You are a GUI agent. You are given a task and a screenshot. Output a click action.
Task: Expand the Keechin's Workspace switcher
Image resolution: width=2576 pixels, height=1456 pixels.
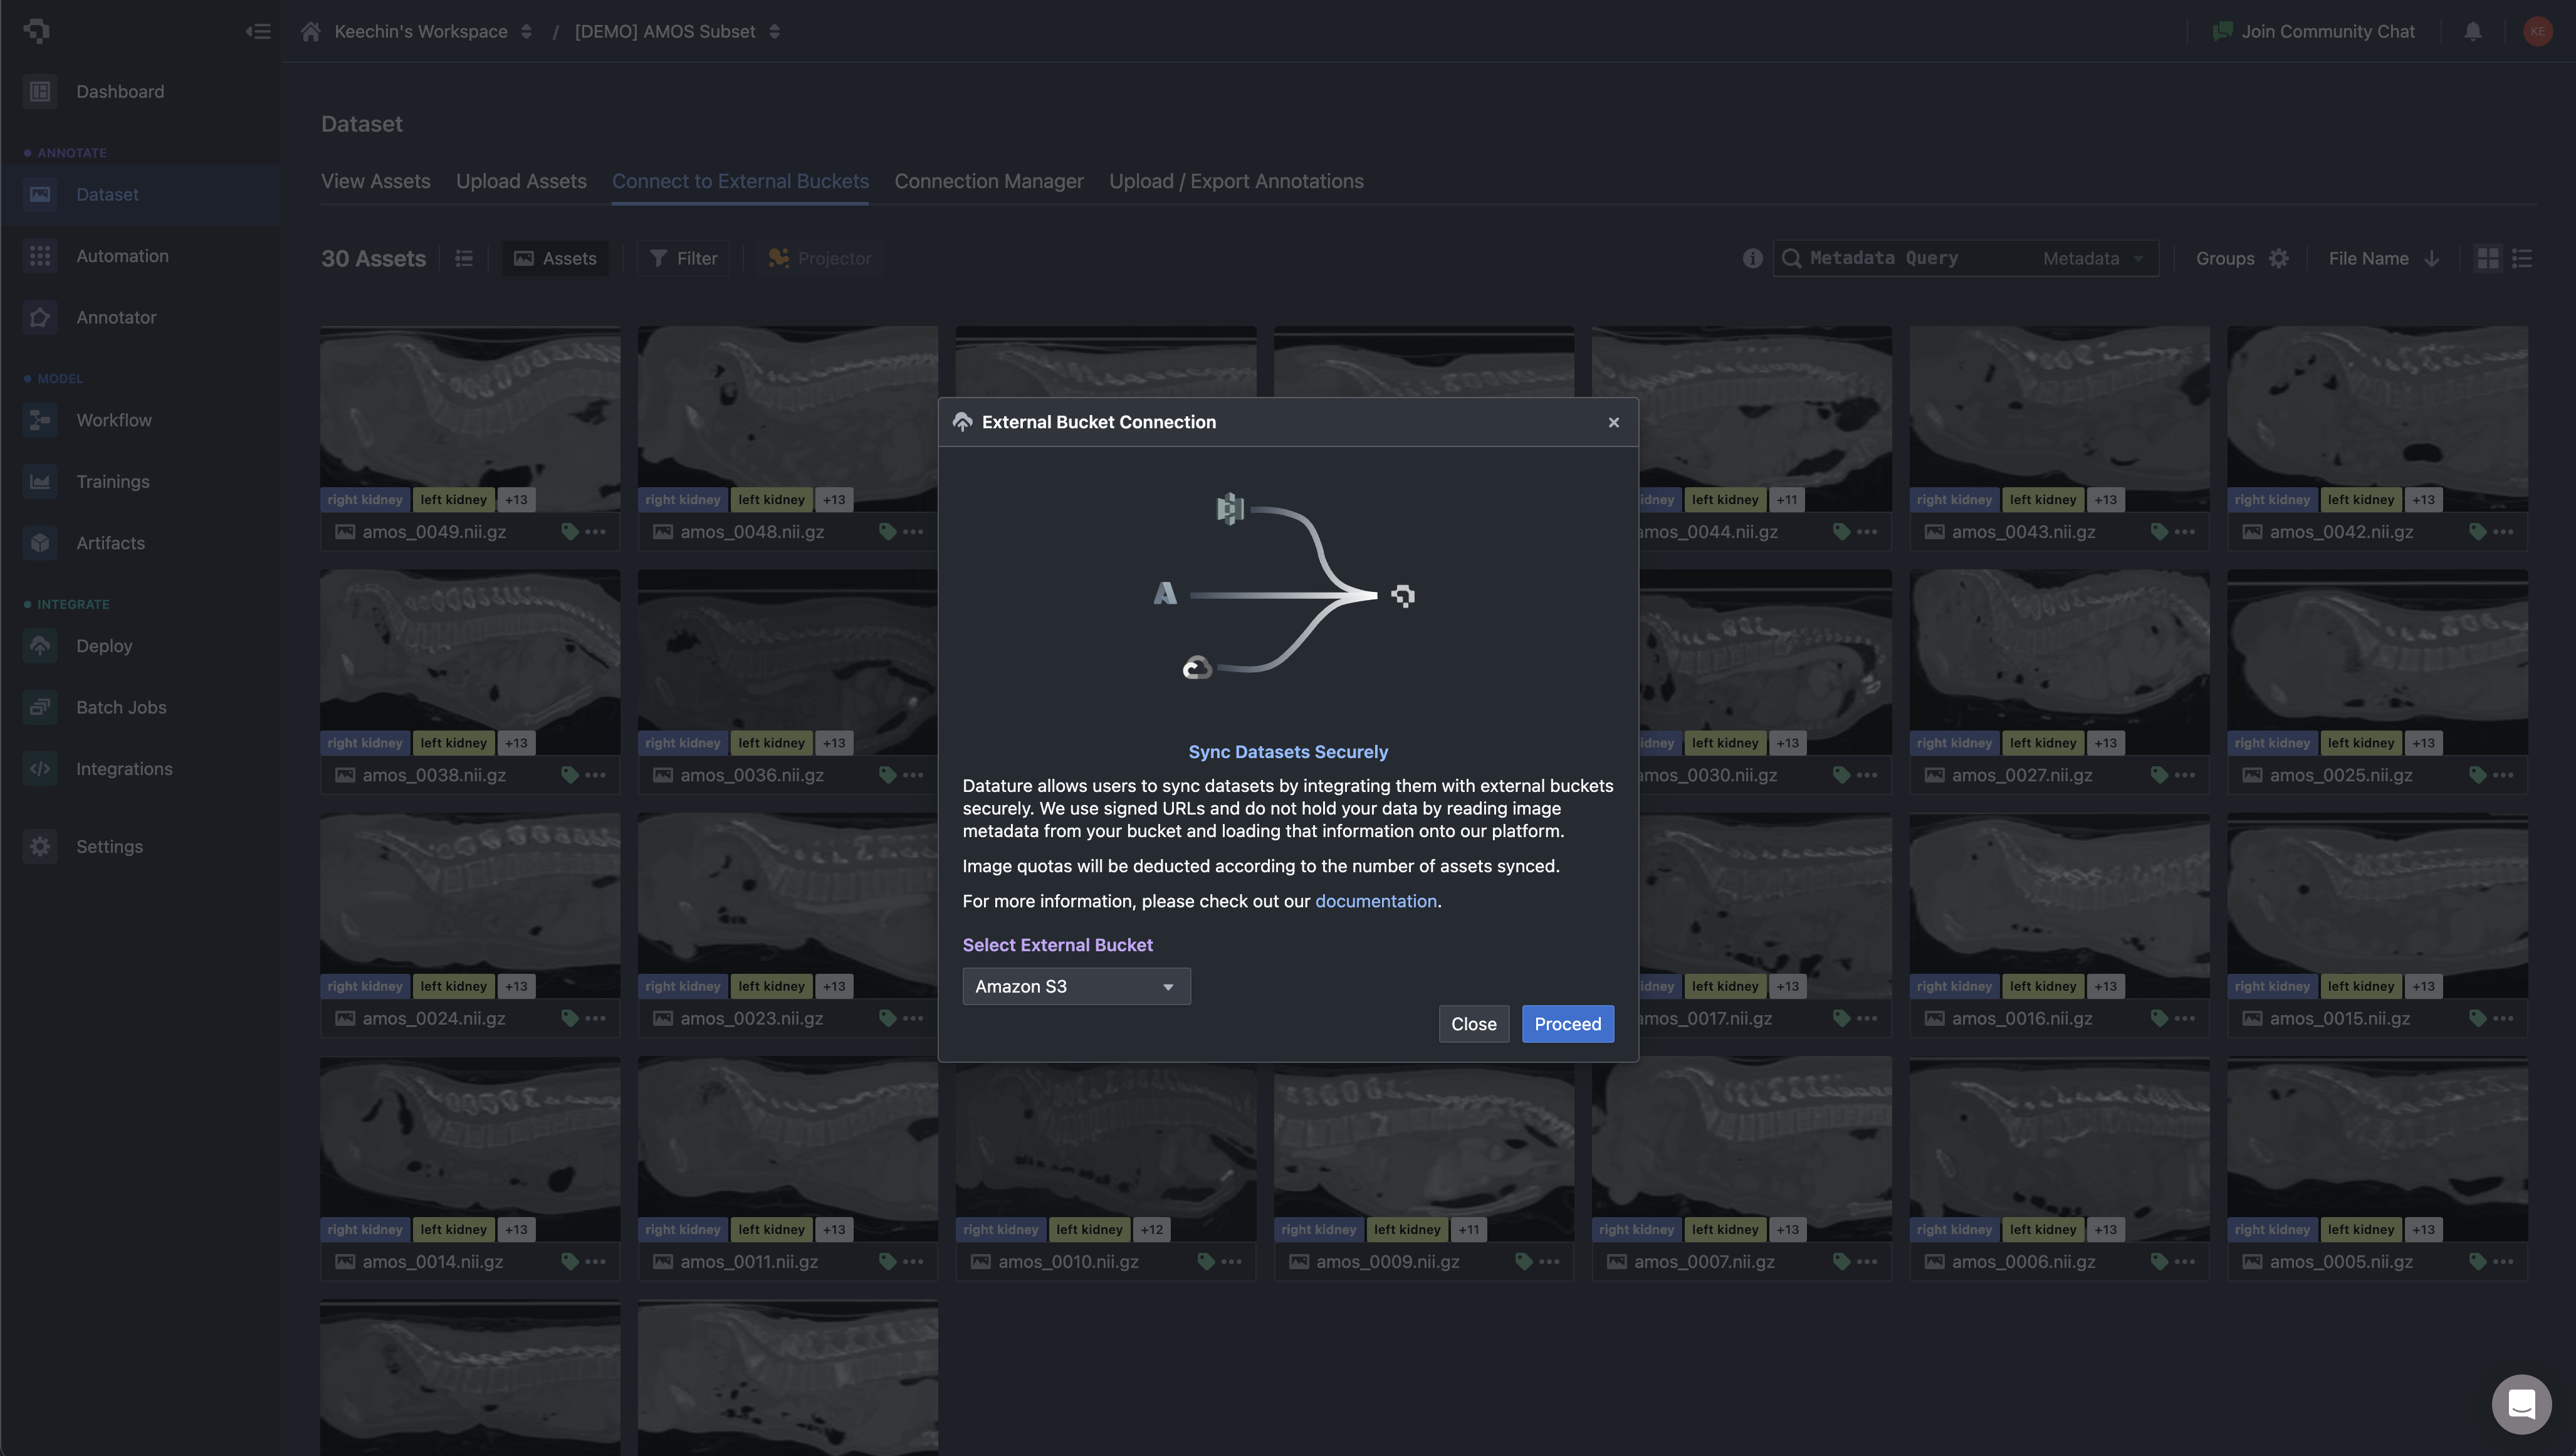click(526, 31)
